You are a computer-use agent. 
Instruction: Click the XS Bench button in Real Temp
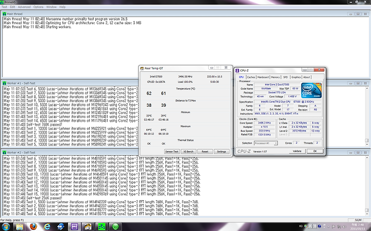tap(189, 151)
